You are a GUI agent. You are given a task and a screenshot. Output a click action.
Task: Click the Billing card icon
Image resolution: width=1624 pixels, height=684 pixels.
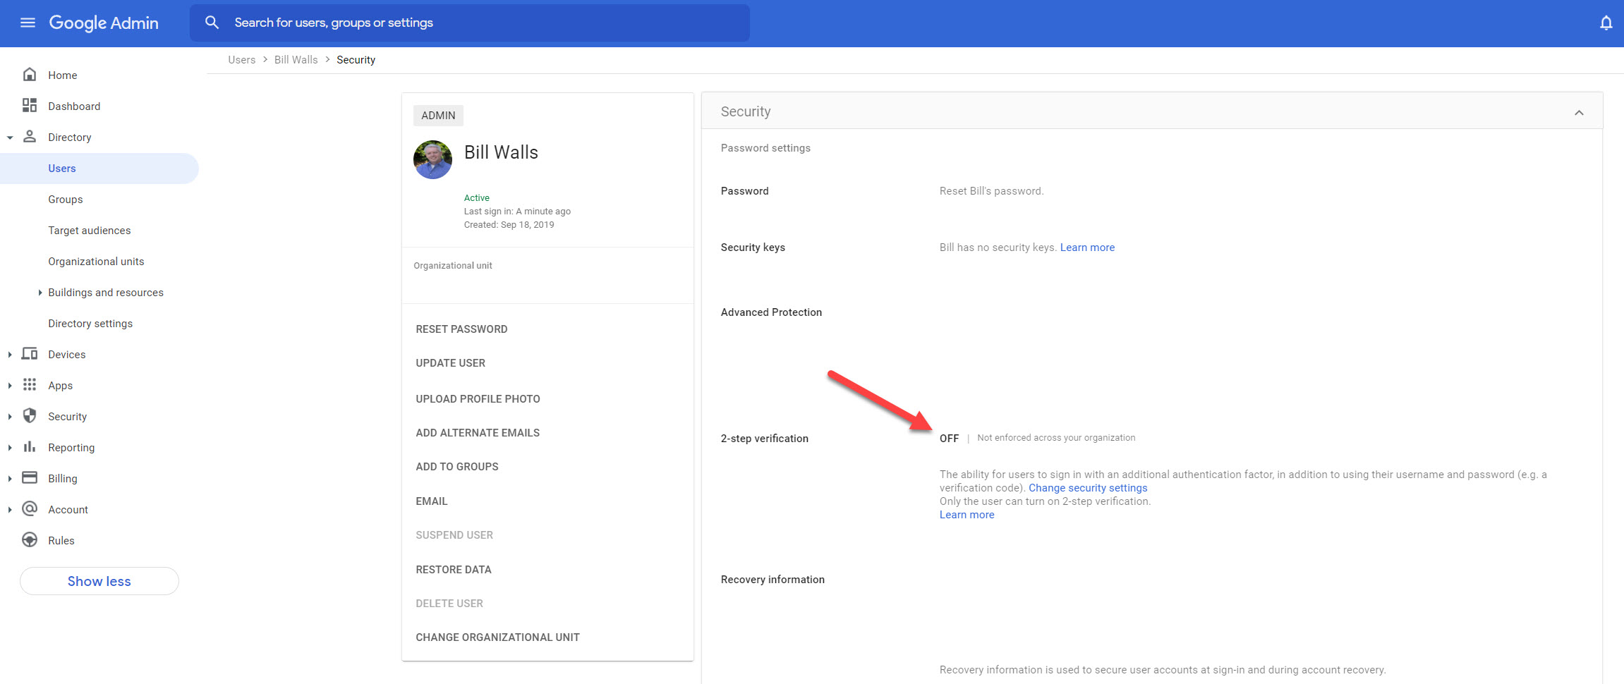coord(29,477)
